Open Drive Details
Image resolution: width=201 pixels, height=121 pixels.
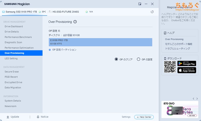[x=12, y=32]
